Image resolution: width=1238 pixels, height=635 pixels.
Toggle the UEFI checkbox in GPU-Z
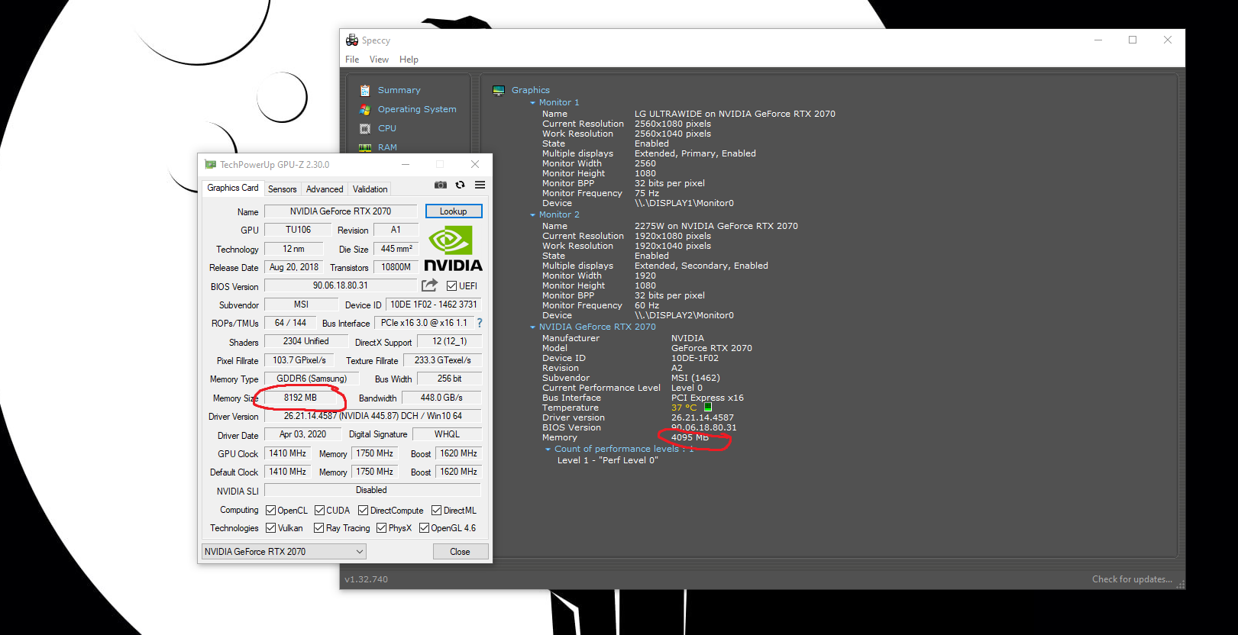tap(452, 285)
